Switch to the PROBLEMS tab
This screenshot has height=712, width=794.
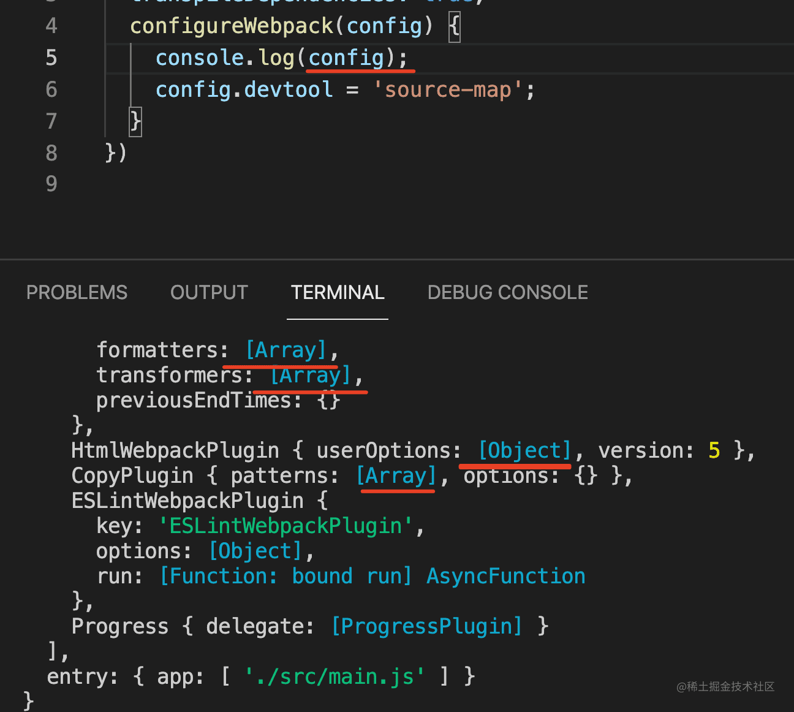(77, 292)
